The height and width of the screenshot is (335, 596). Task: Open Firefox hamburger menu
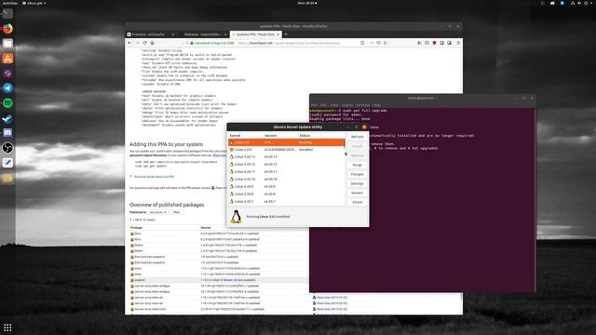click(x=458, y=43)
